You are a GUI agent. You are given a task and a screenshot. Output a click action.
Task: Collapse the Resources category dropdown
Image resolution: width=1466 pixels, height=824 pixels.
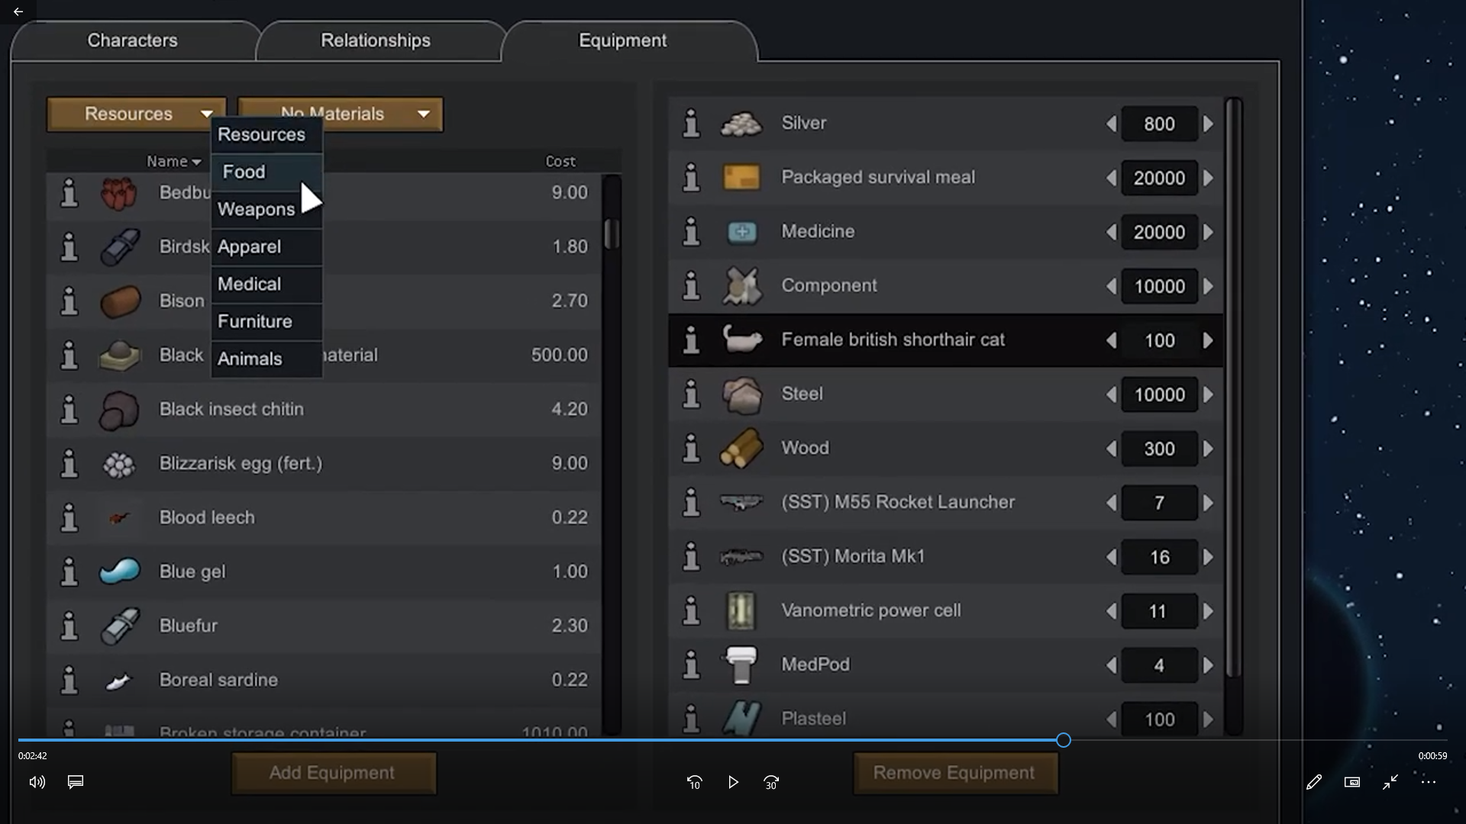pos(137,114)
